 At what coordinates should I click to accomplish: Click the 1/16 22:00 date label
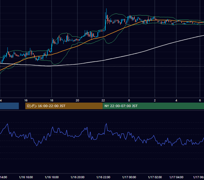coord(103,177)
